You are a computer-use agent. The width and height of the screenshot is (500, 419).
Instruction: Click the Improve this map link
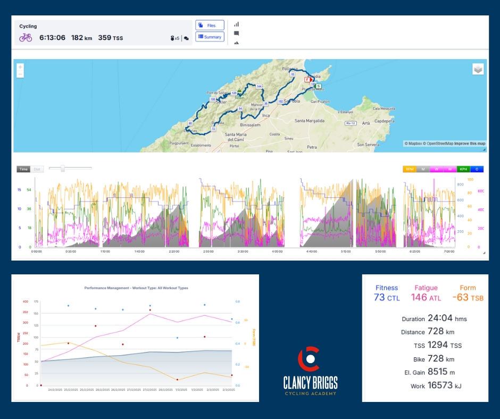click(x=470, y=144)
